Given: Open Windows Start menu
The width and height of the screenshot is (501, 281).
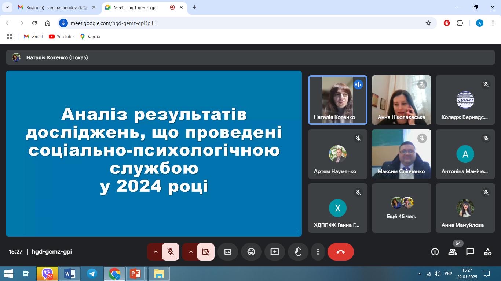Looking at the screenshot, I should tap(9, 274).
